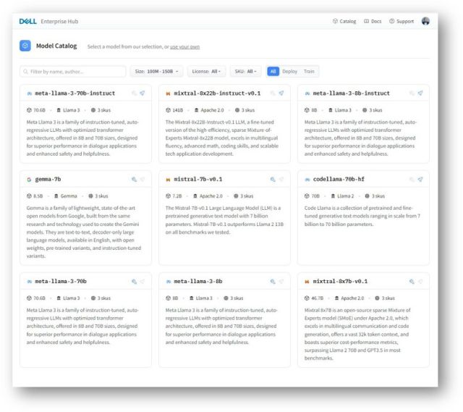Click train icon on gemma-7b card

click(134, 180)
